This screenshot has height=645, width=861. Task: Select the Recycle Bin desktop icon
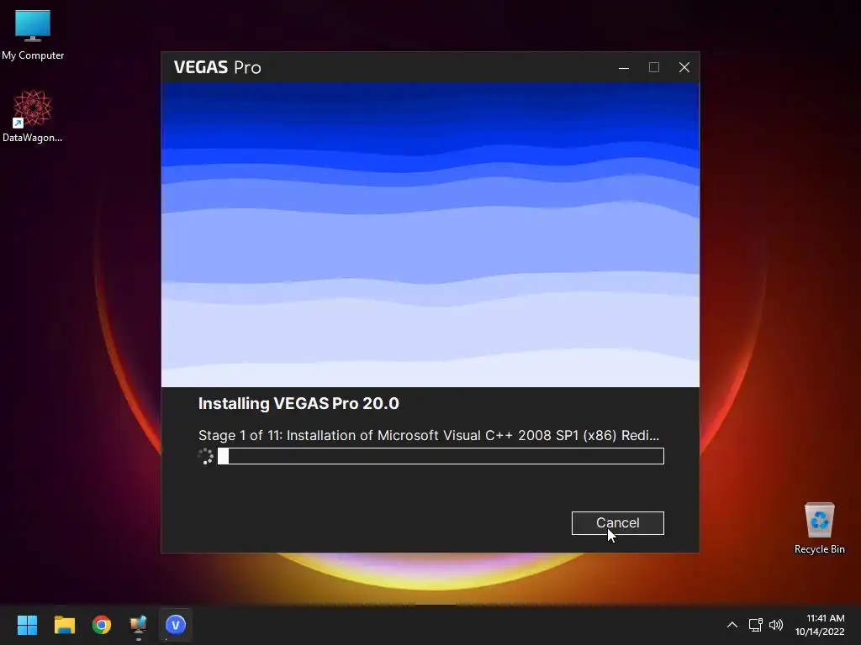coord(819,528)
